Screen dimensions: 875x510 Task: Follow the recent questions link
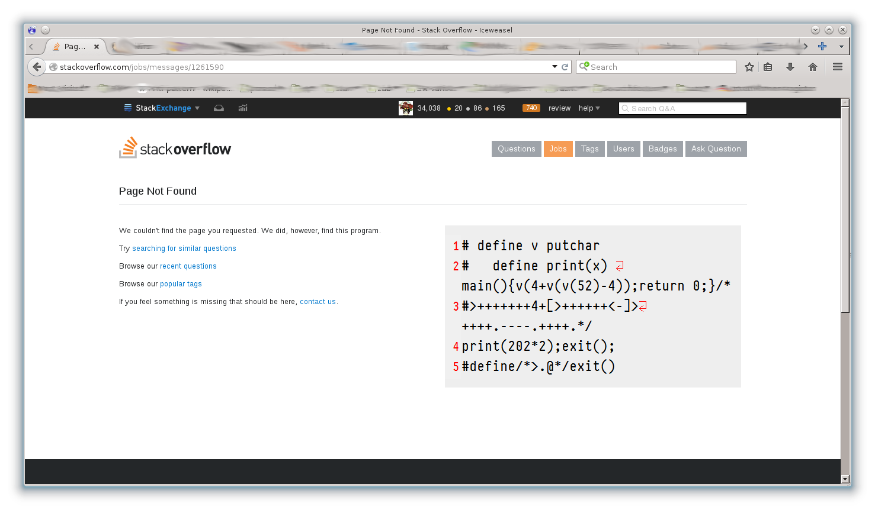click(x=188, y=266)
